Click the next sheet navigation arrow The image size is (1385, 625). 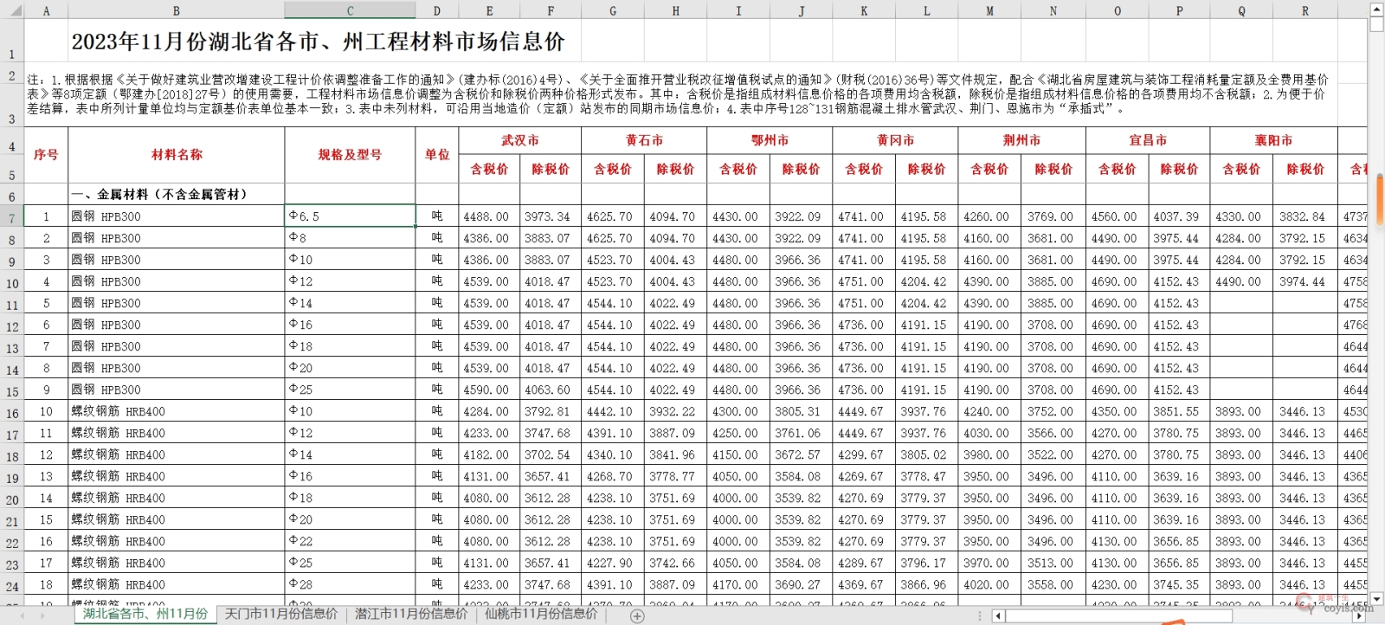coord(44,615)
